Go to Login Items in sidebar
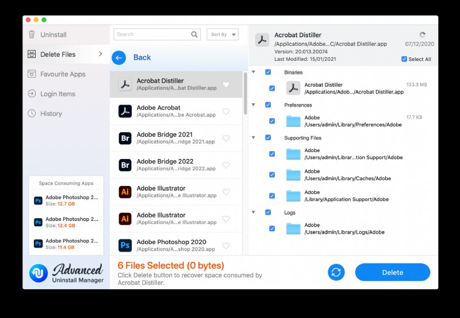The height and width of the screenshot is (318, 460). click(x=57, y=94)
